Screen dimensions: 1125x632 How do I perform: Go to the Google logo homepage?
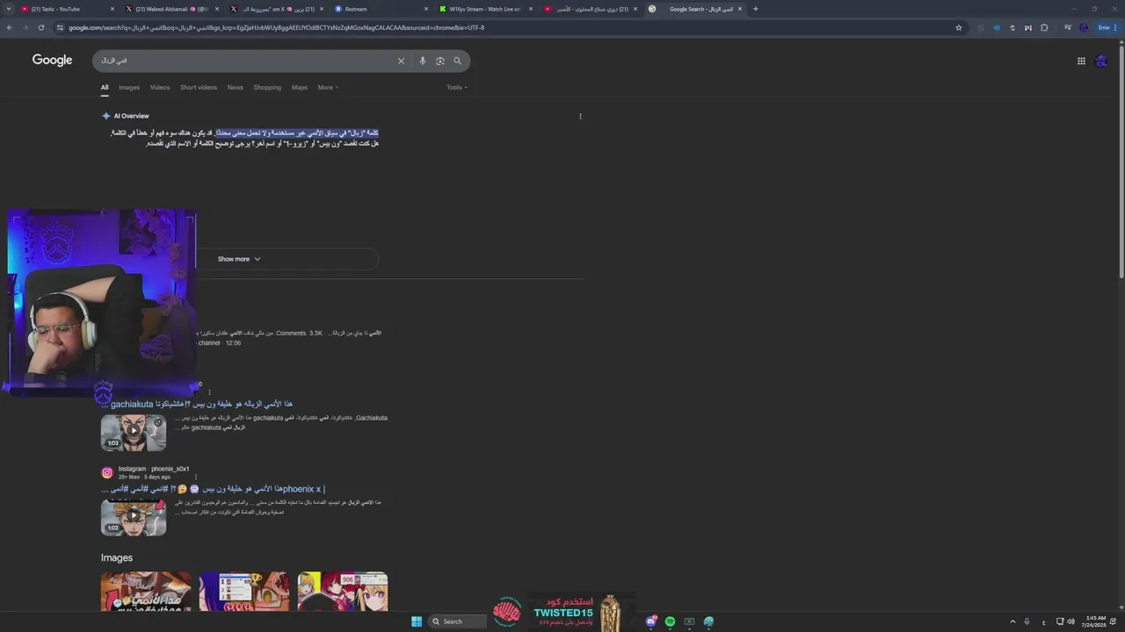[x=52, y=60]
